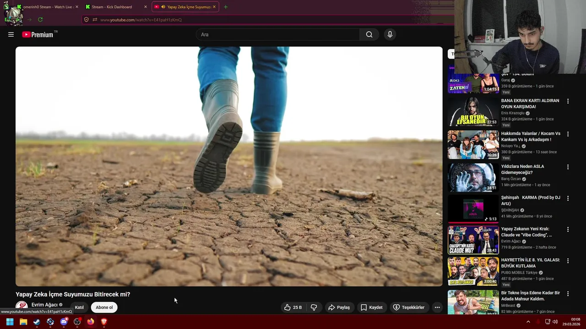
Task: Subscribe with the Abone ol button
Action: pyautogui.click(x=104, y=308)
